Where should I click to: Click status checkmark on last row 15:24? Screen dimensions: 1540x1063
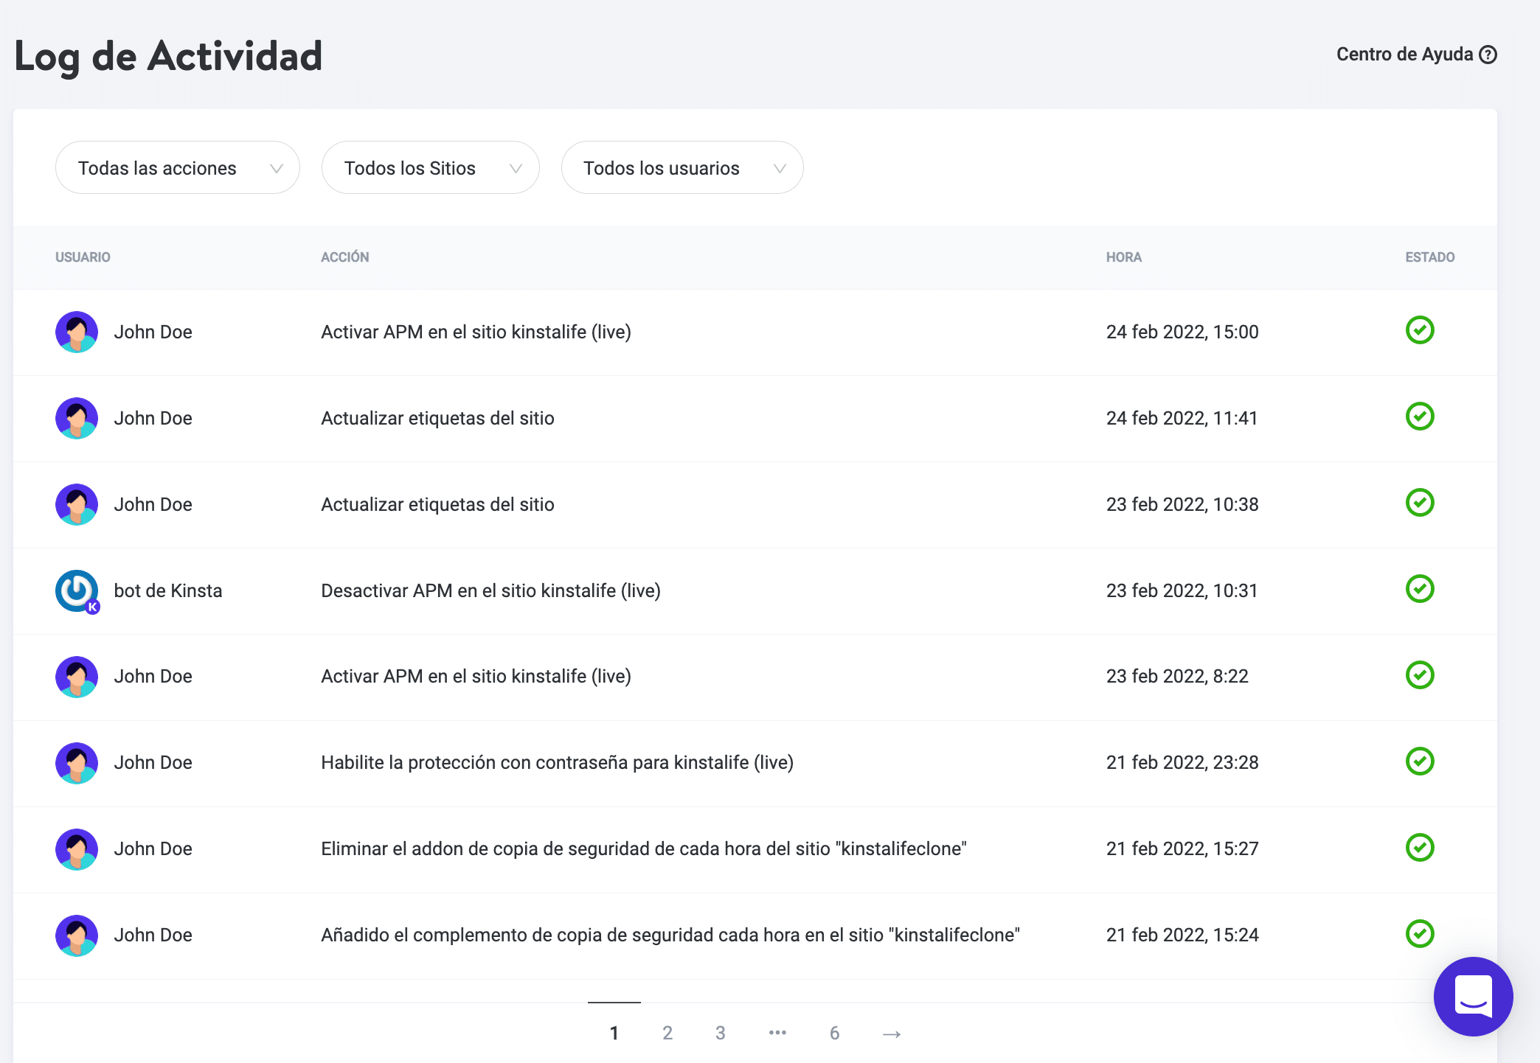click(1419, 934)
